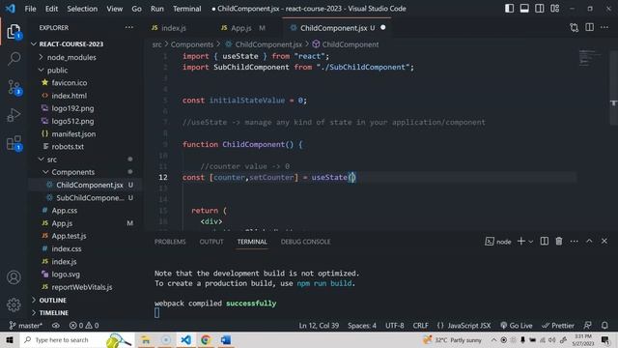618x348 pixels.
Task: Open the Search view in activity bar
Action: (14, 59)
